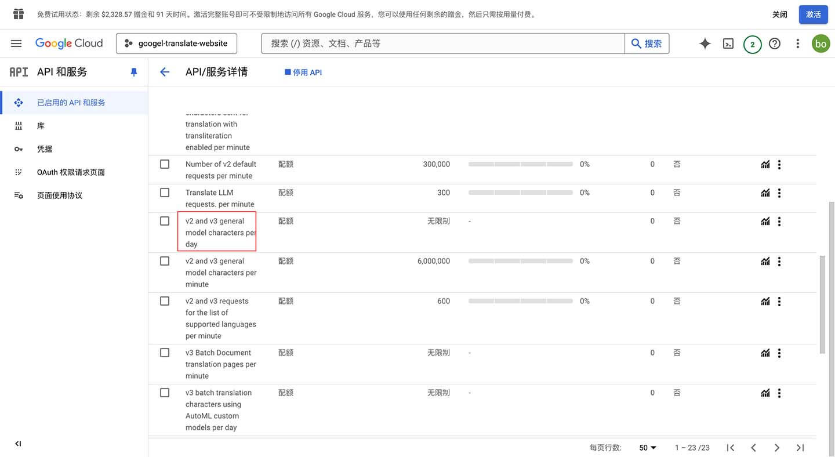Dismiss the trial banner with 关闭

coord(780,14)
